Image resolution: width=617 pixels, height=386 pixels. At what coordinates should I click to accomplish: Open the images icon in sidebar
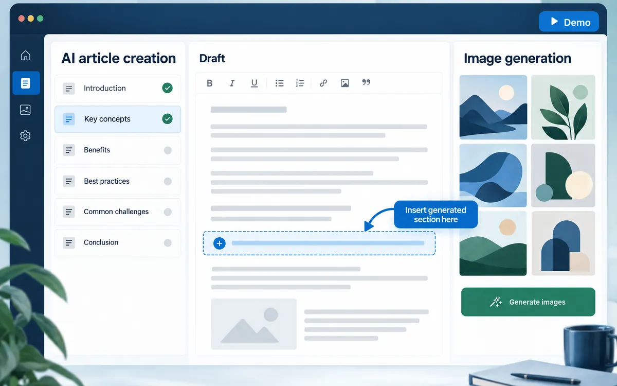[25, 110]
